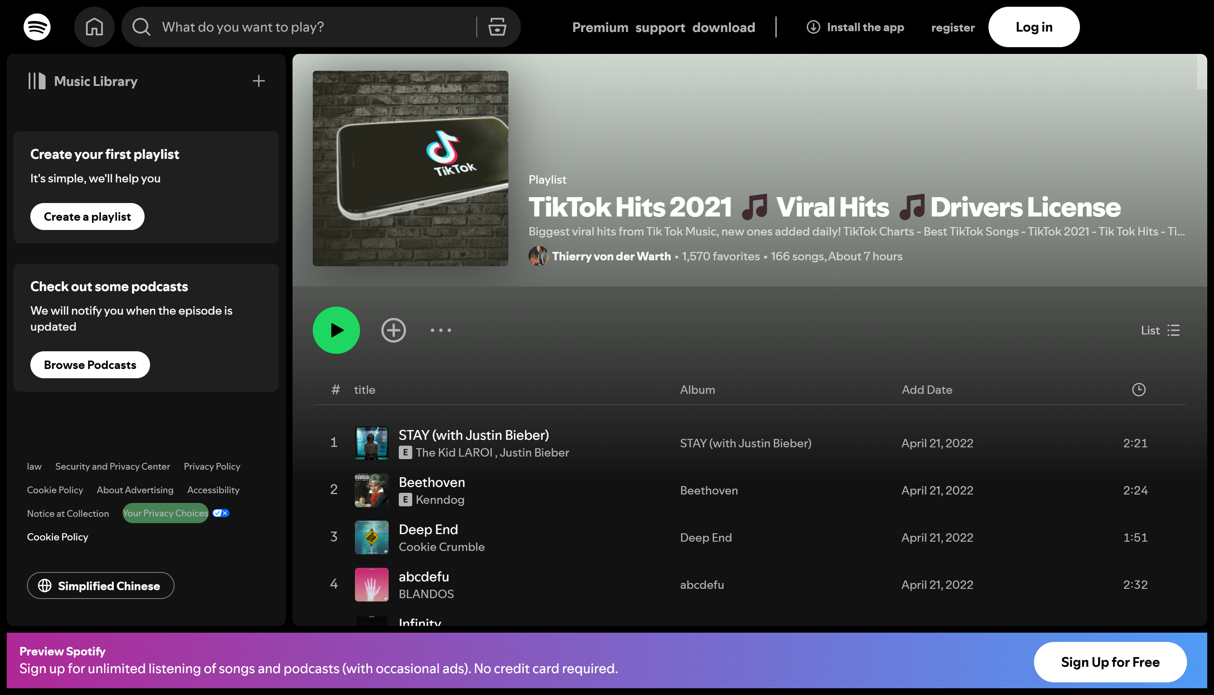This screenshot has height=695, width=1214.
Task: Click the abcdefu cover thumbnail
Action: [371, 585]
